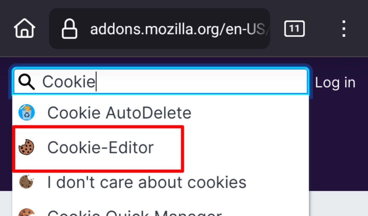Click the partially visible Cookie Quick Manager icon
The width and height of the screenshot is (368, 216).
coord(26,213)
